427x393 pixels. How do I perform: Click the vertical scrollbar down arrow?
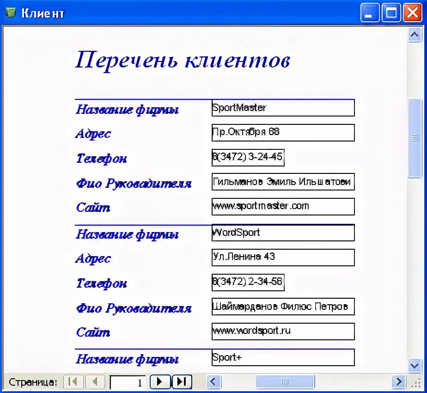[415, 365]
